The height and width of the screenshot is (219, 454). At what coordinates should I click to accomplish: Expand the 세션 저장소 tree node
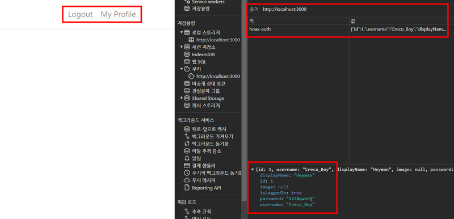(182, 47)
